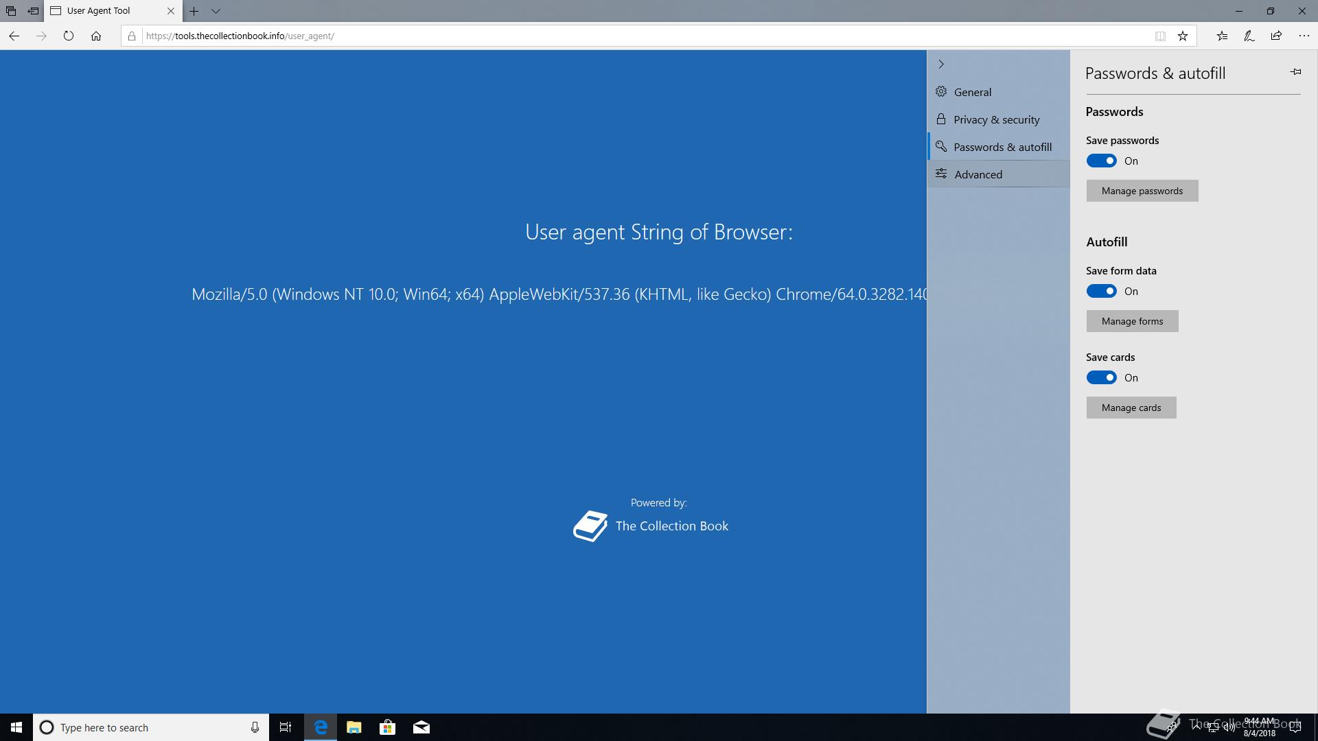Click Manage cards button
Screen dimensions: 1318x741
[1131, 408]
